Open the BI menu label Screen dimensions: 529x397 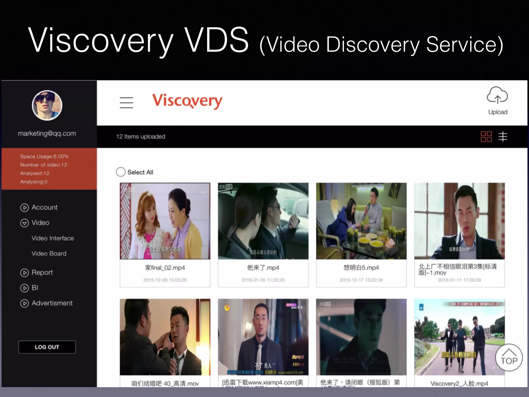pyautogui.click(x=35, y=288)
